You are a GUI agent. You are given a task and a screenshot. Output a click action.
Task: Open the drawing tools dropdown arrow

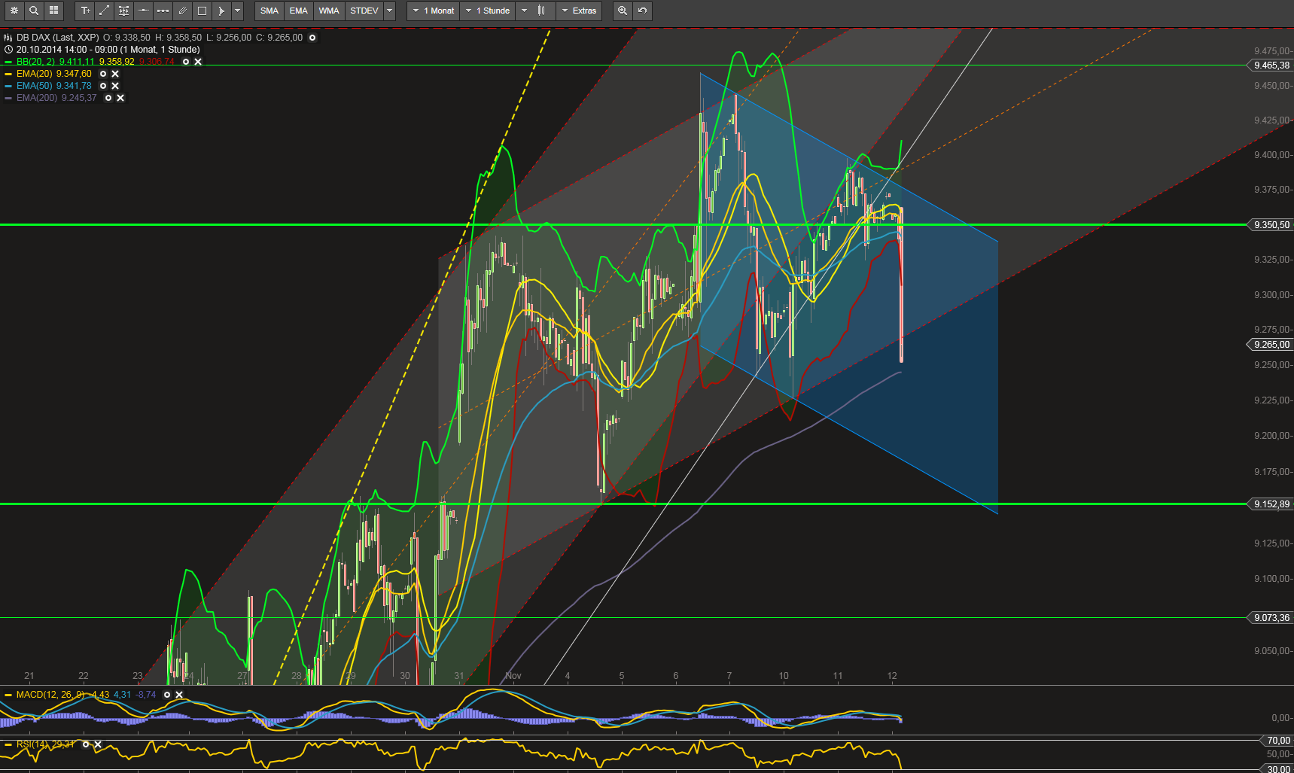(x=237, y=11)
